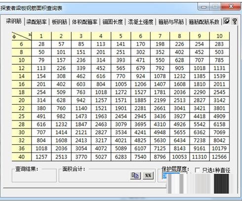Open help with the question mark icon
This screenshot has height=202, width=242.
tap(235, 21)
